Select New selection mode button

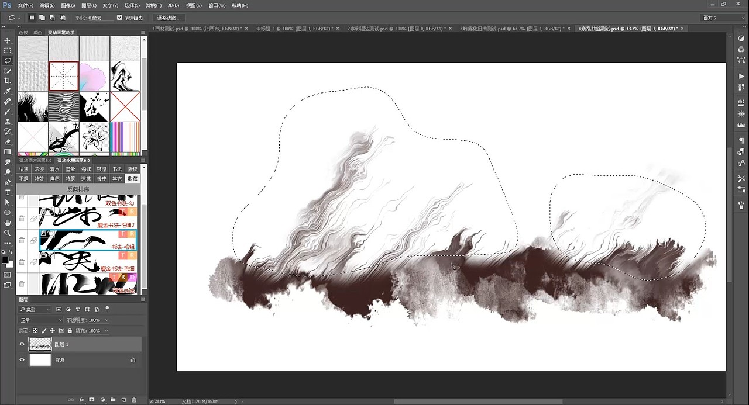(x=32, y=18)
